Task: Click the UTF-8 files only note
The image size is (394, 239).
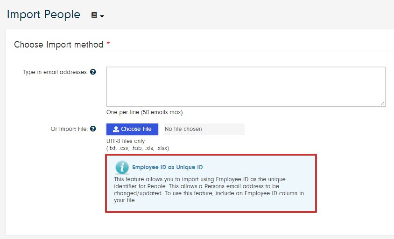Action: pos(126,141)
